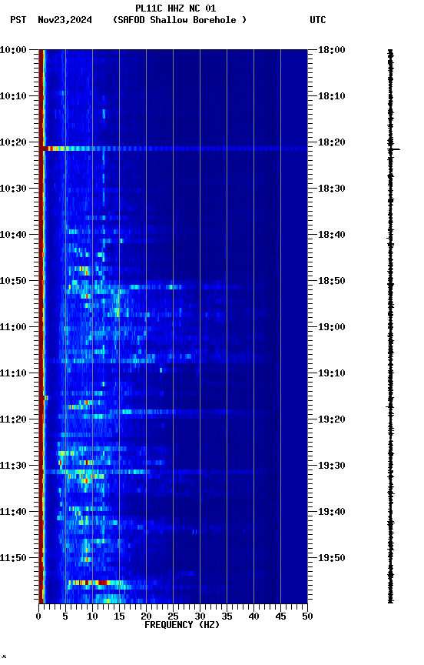
Task: Click the '45' frequency axis tick label
Action: click(x=280, y=617)
